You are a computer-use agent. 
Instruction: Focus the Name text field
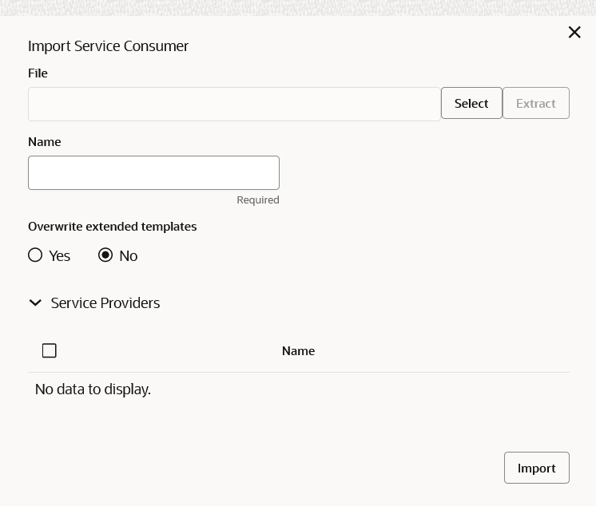(x=153, y=173)
